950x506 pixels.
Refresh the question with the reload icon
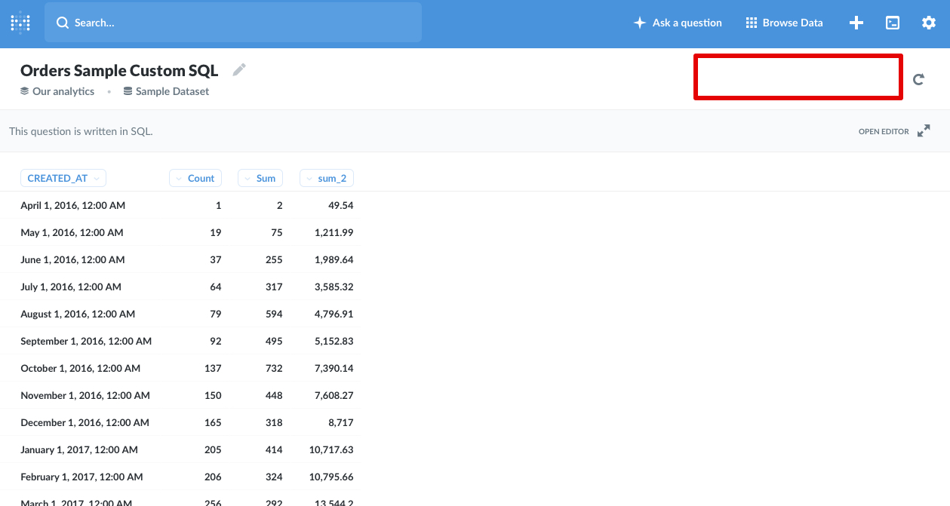pos(918,78)
